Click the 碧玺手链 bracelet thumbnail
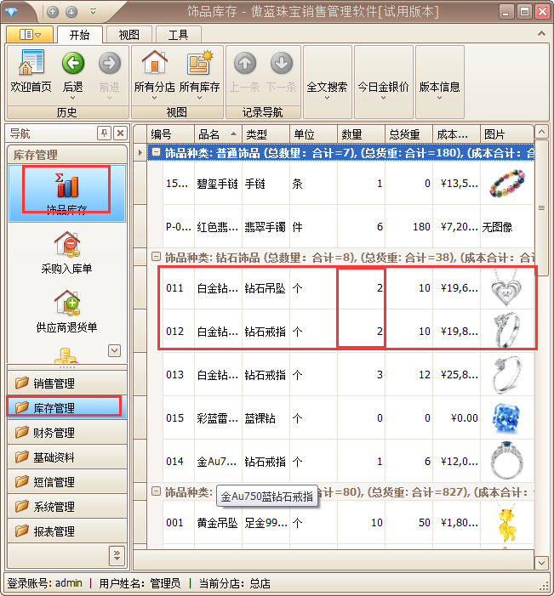Screen dimensions: 554x596 [507, 183]
